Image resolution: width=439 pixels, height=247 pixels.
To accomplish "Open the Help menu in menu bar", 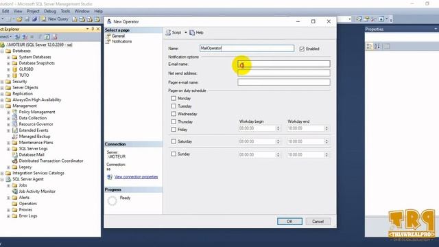I will point(98,11).
